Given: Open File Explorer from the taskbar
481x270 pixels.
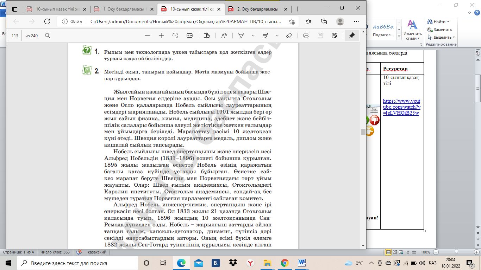Looking at the screenshot, I should (267, 263).
